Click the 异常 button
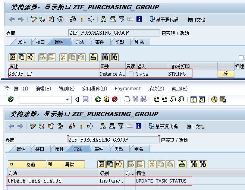Screen dimensions: 245x190 [66, 164]
